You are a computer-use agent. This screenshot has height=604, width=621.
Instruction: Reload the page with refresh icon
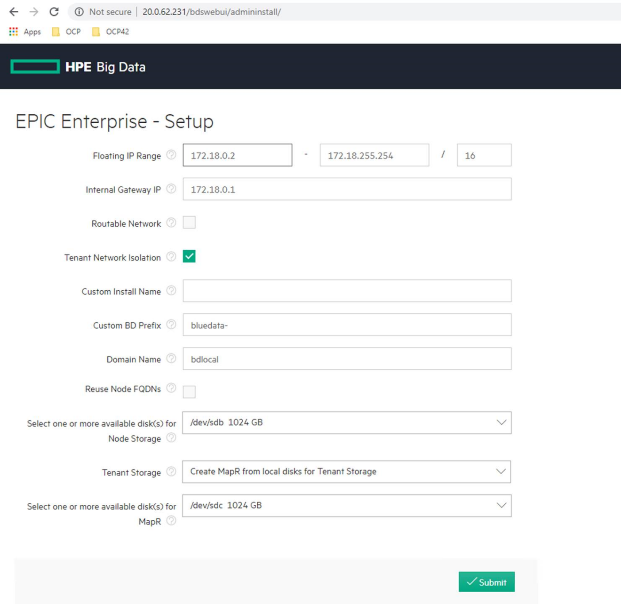click(x=54, y=12)
